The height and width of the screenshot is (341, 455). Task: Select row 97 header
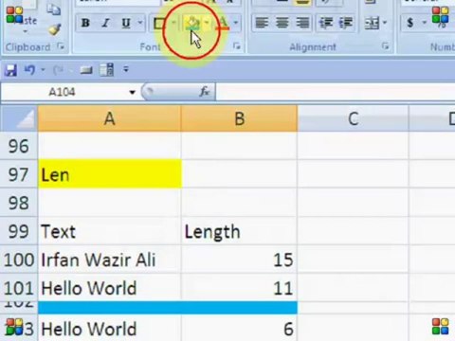18,174
